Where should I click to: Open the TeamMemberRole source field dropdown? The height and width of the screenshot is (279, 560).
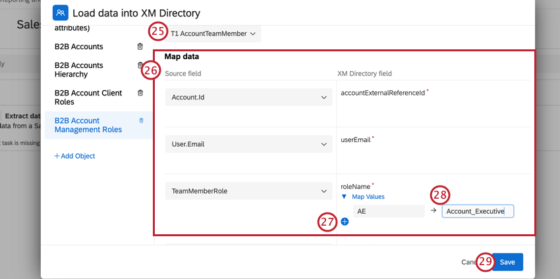[248, 191]
